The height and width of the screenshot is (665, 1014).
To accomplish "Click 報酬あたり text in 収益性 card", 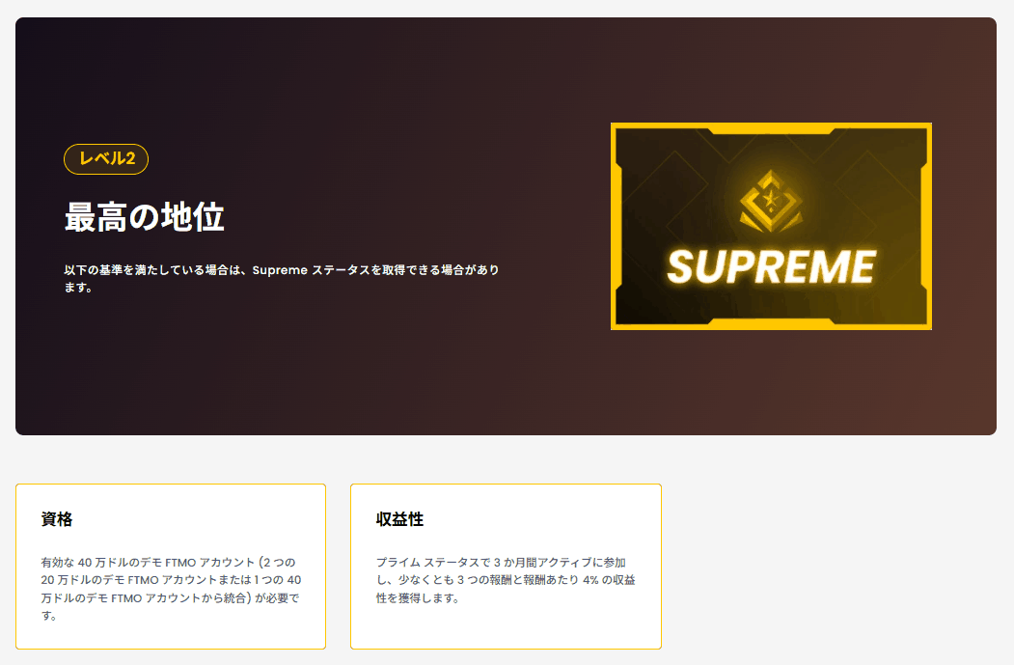I will coord(551,580).
